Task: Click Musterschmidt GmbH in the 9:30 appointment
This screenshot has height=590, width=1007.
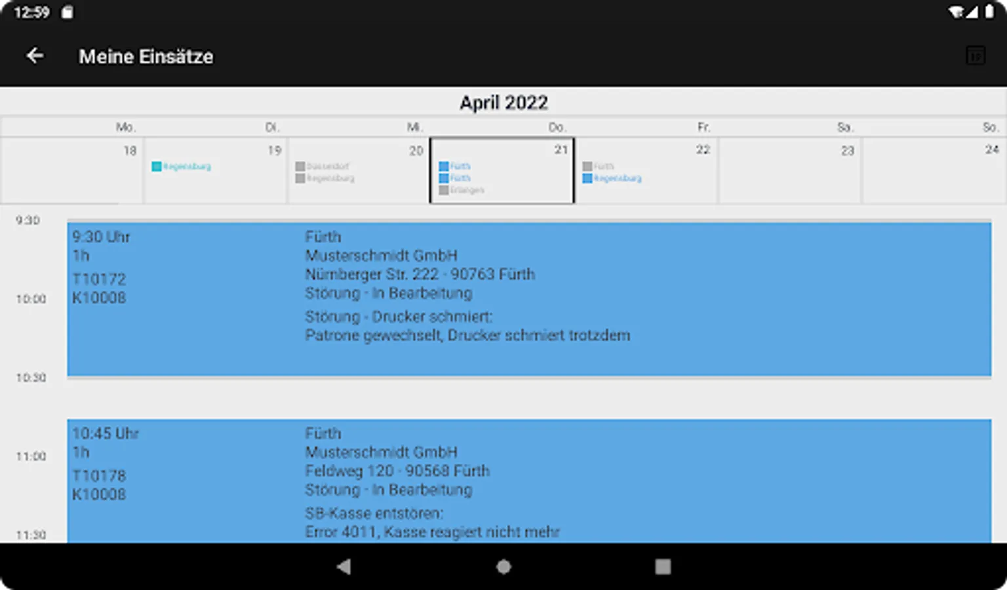Action: pyautogui.click(x=382, y=256)
